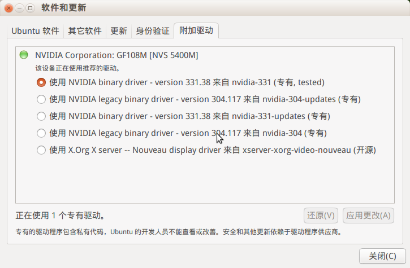Open the 更新 tab
The image size is (410, 268).
point(119,31)
